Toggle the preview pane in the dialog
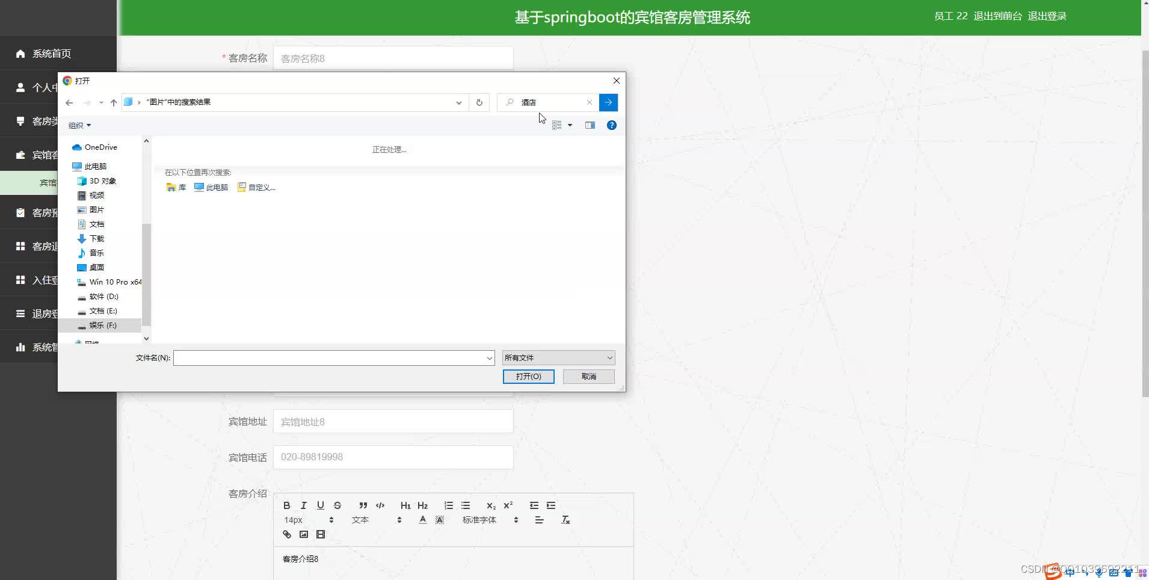 click(590, 125)
